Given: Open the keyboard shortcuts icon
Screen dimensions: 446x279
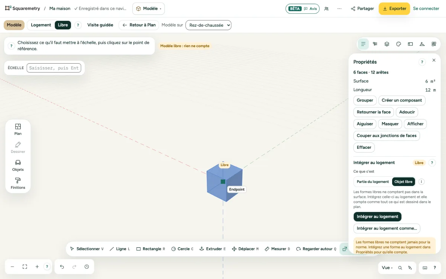Looking at the screenshot, I should (x=425, y=268).
